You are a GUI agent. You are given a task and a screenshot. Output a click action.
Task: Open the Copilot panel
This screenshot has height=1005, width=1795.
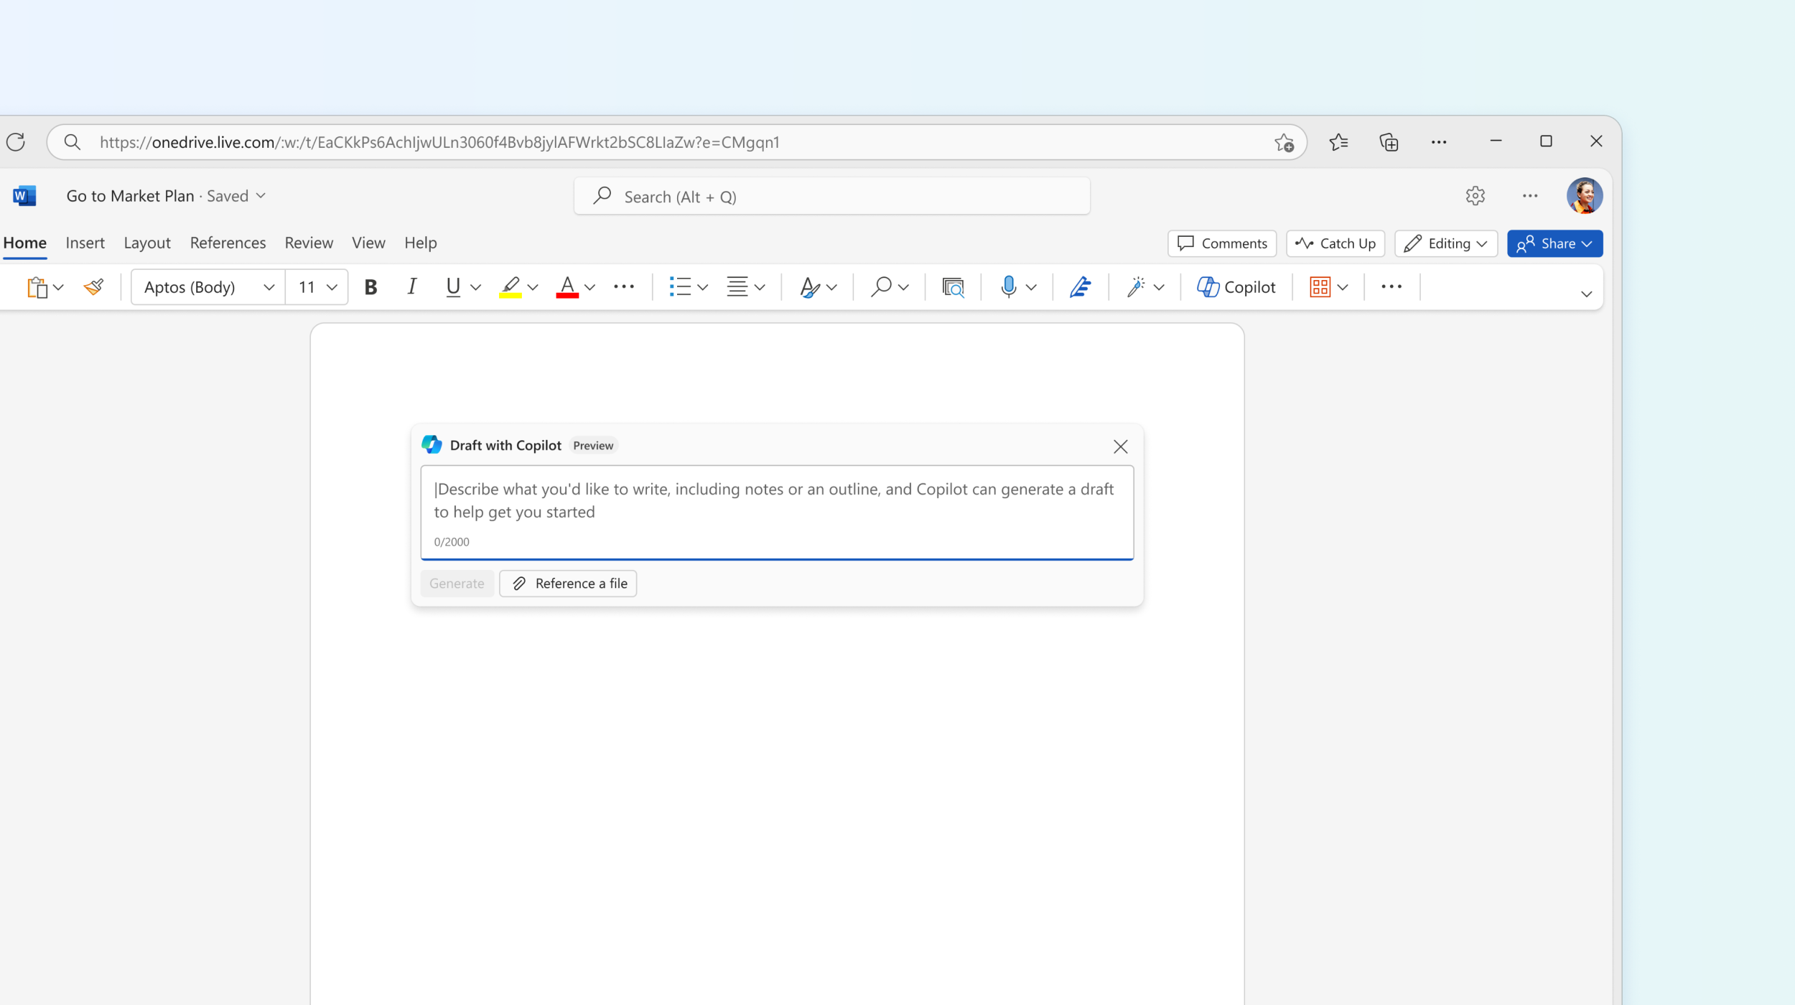(1235, 286)
